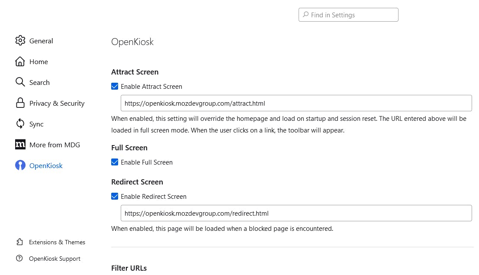
Task: Toggle the Enable Redirect Screen checkbox
Action: point(115,197)
